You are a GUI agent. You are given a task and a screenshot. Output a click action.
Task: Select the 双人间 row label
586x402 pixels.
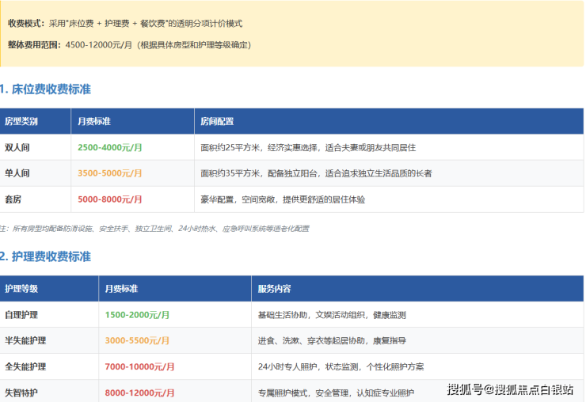coord(17,147)
